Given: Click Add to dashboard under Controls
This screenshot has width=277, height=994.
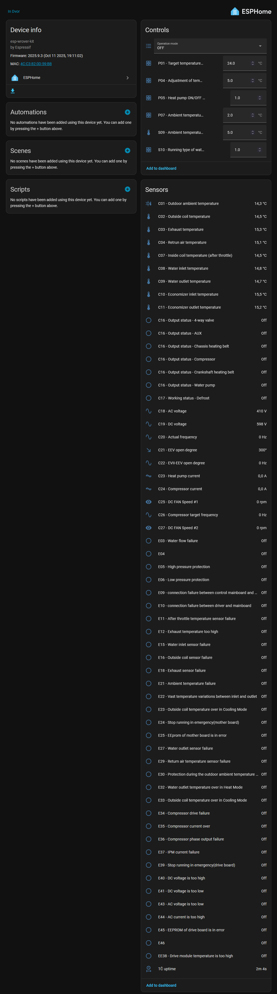Looking at the screenshot, I should (x=161, y=169).
